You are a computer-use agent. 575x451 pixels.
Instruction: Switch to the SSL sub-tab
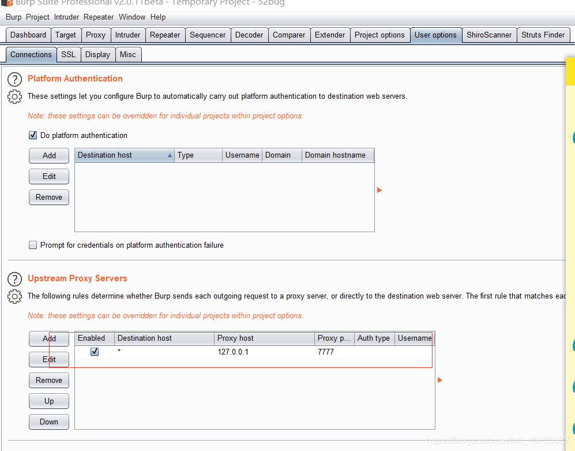[68, 54]
